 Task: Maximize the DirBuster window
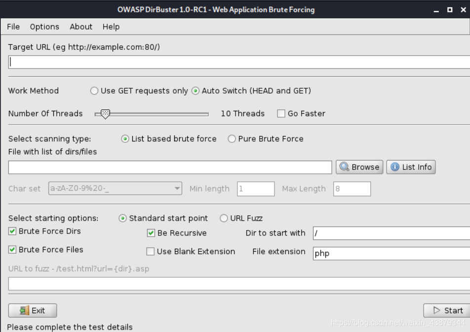[x=450, y=10]
